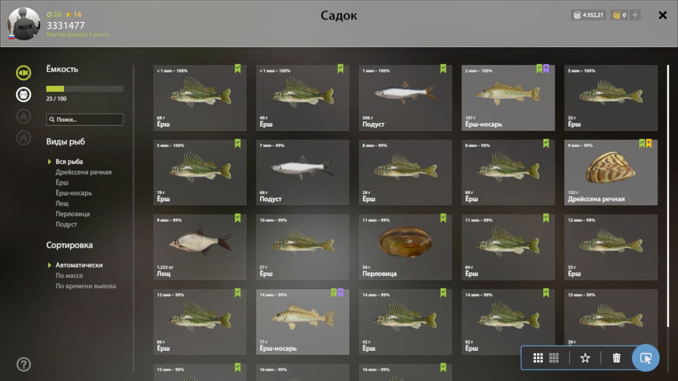Activate the blue selection cursor button

click(x=646, y=358)
